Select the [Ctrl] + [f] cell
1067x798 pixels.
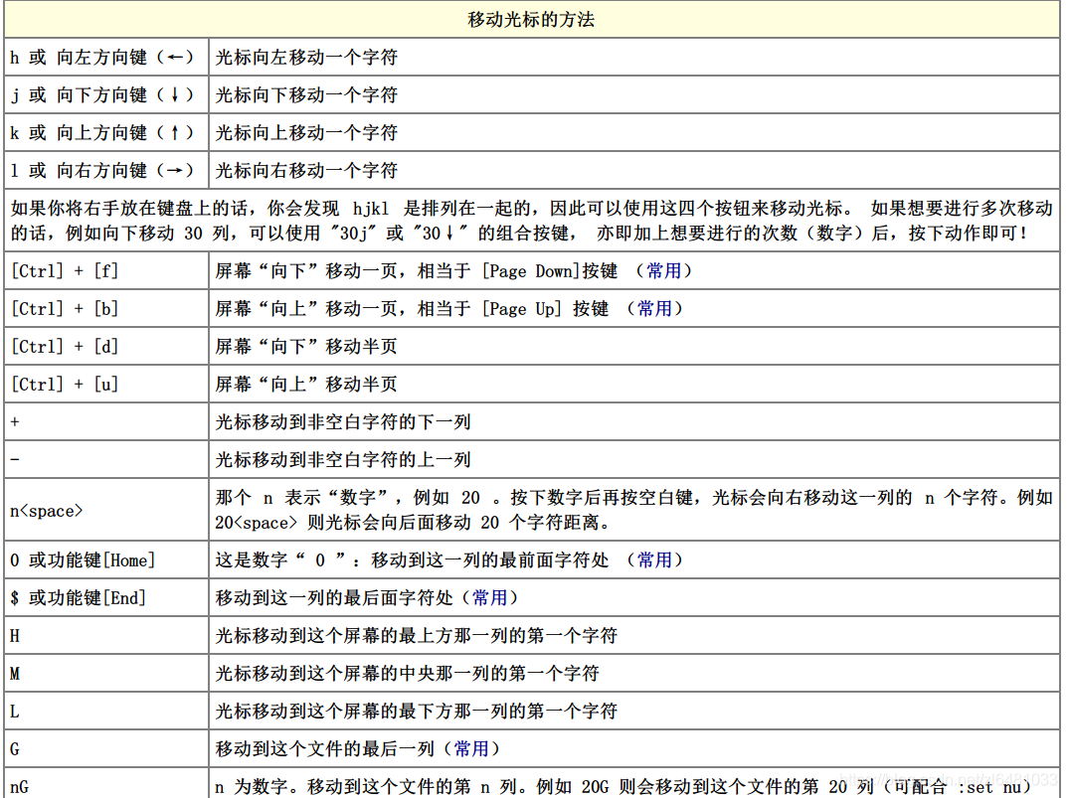click(x=106, y=270)
